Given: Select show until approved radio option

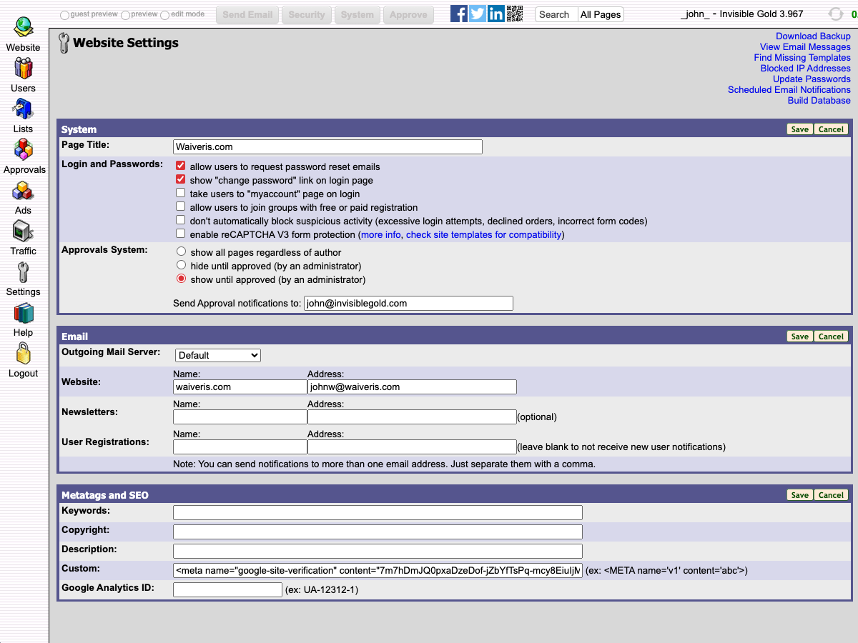Looking at the screenshot, I should (x=181, y=279).
